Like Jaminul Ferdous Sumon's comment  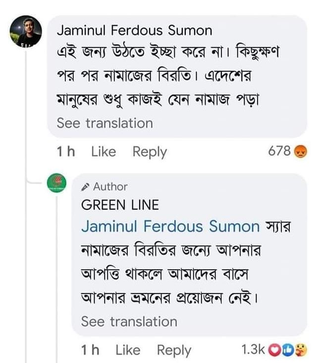pyautogui.click(x=103, y=151)
